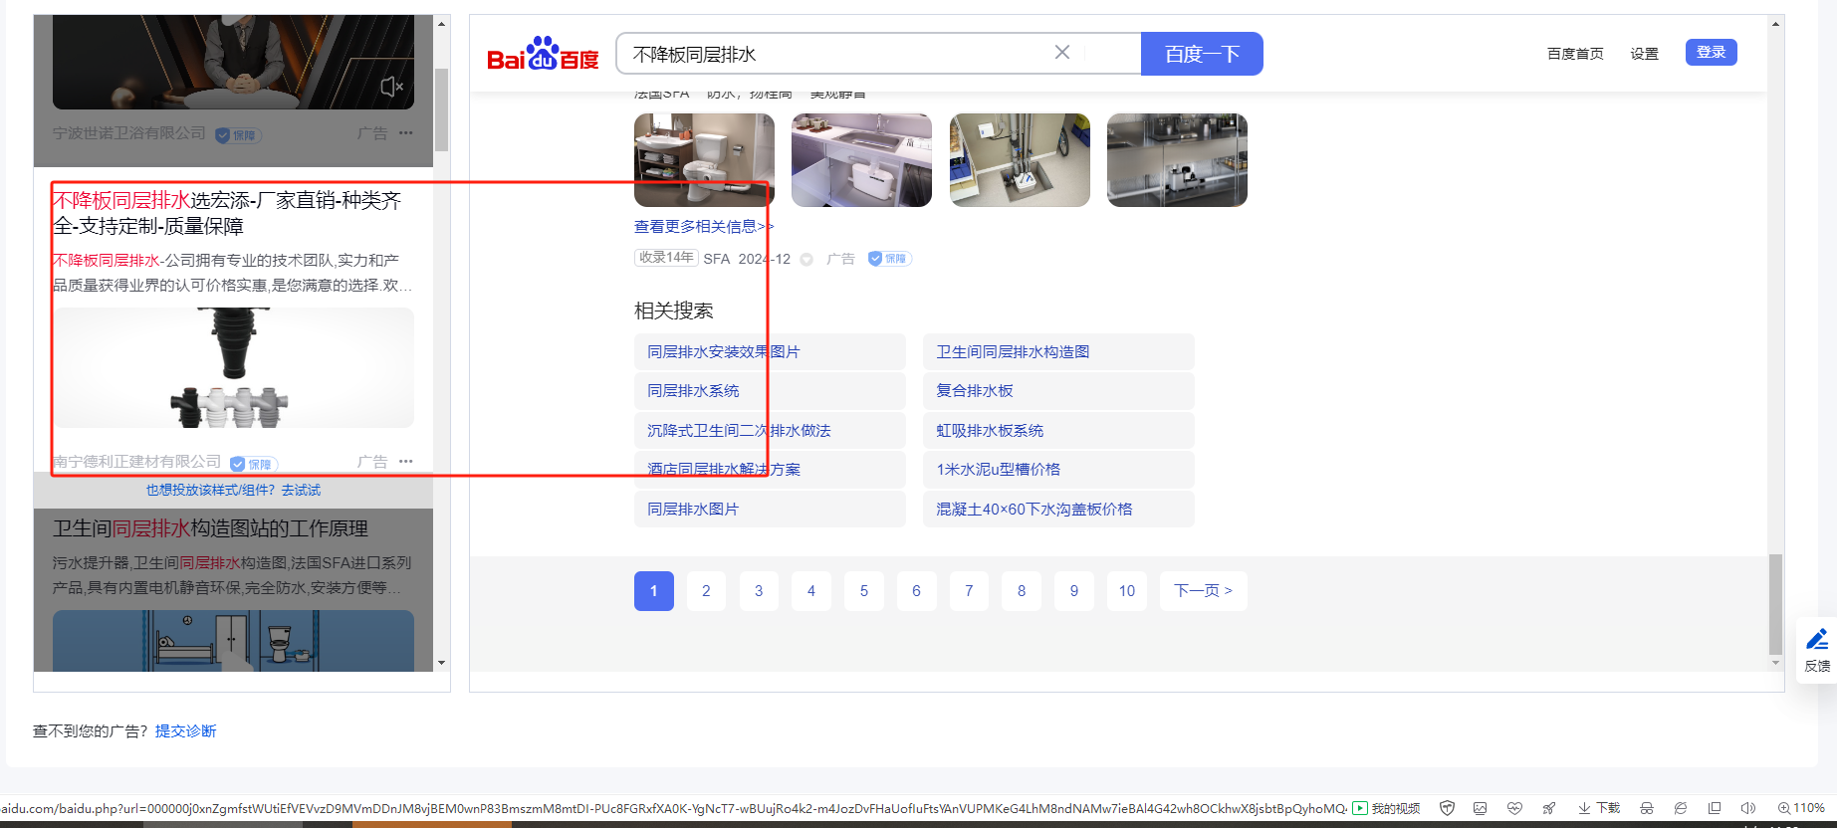Open the under-sink white pump thumbnail
The image size is (1837, 828).
tap(861, 160)
